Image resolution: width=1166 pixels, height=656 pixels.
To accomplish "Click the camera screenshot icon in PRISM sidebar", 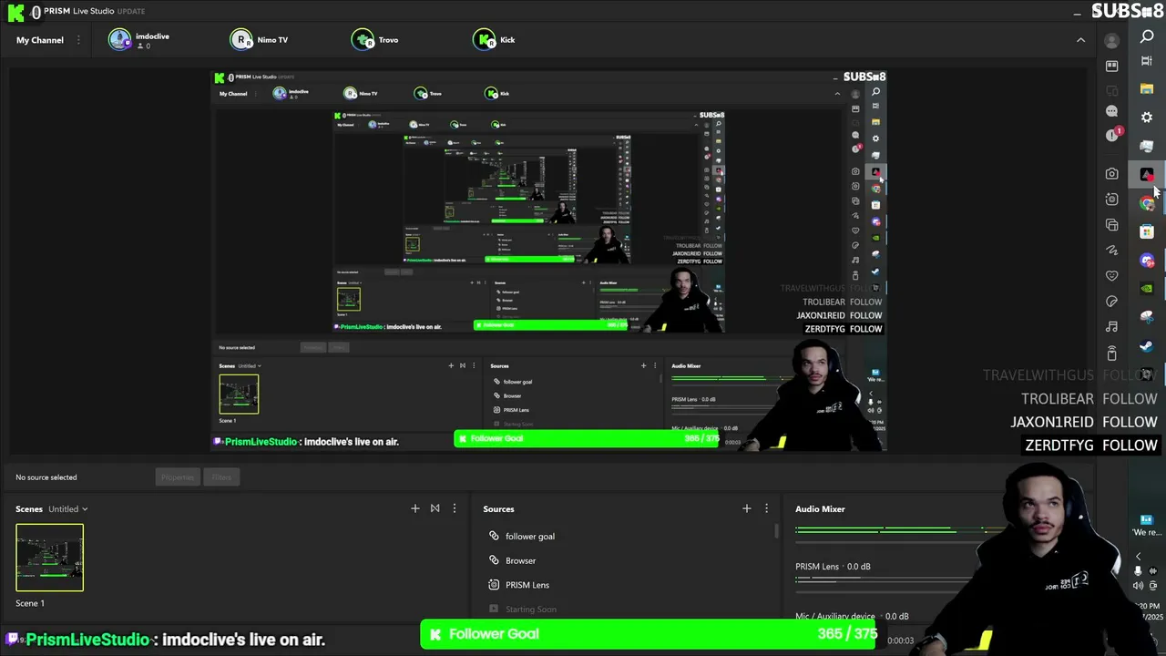I will (x=1111, y=174).
